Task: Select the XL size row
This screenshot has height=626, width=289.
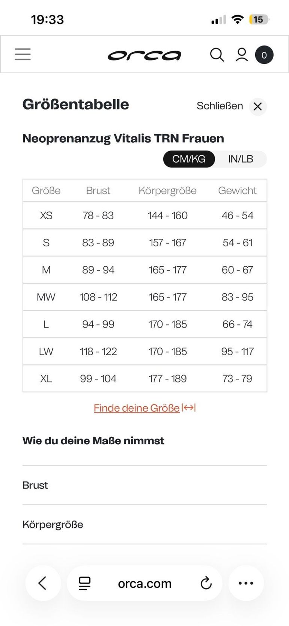Action: pos(144,379)
